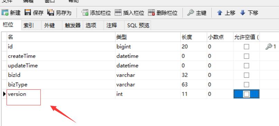The height and width of the screenshot is (126, 279).
Task: Move field down with 下移
Action: click(x=249, y=13)
